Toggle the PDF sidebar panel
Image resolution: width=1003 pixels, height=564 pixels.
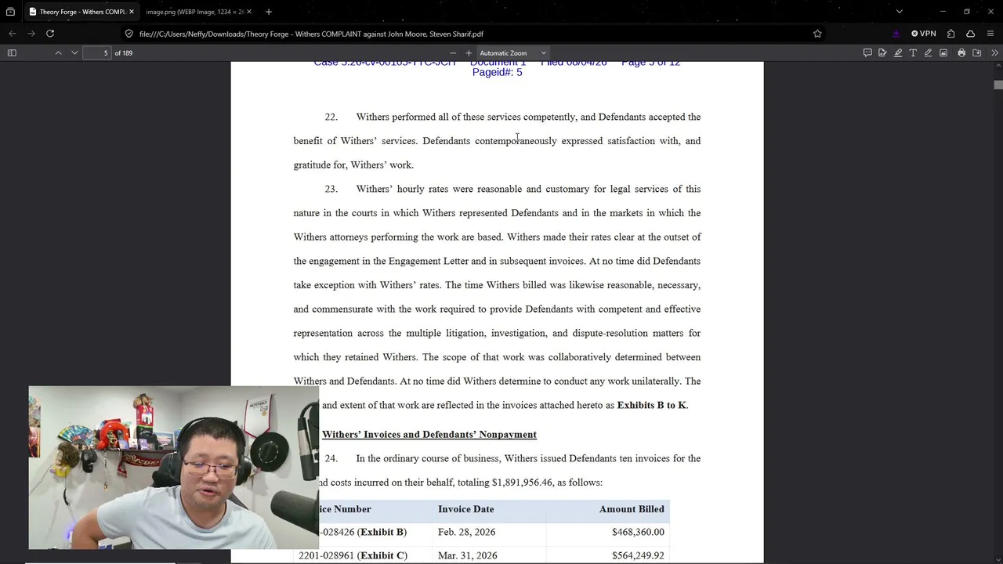point(12,52)
